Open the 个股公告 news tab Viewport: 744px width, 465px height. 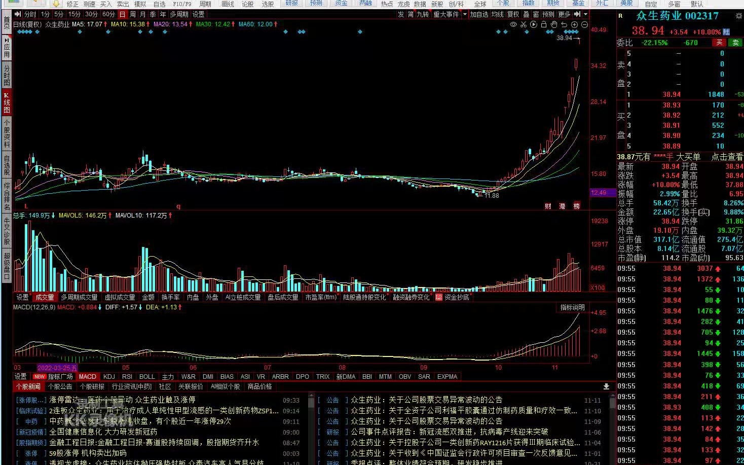point(60,386)
